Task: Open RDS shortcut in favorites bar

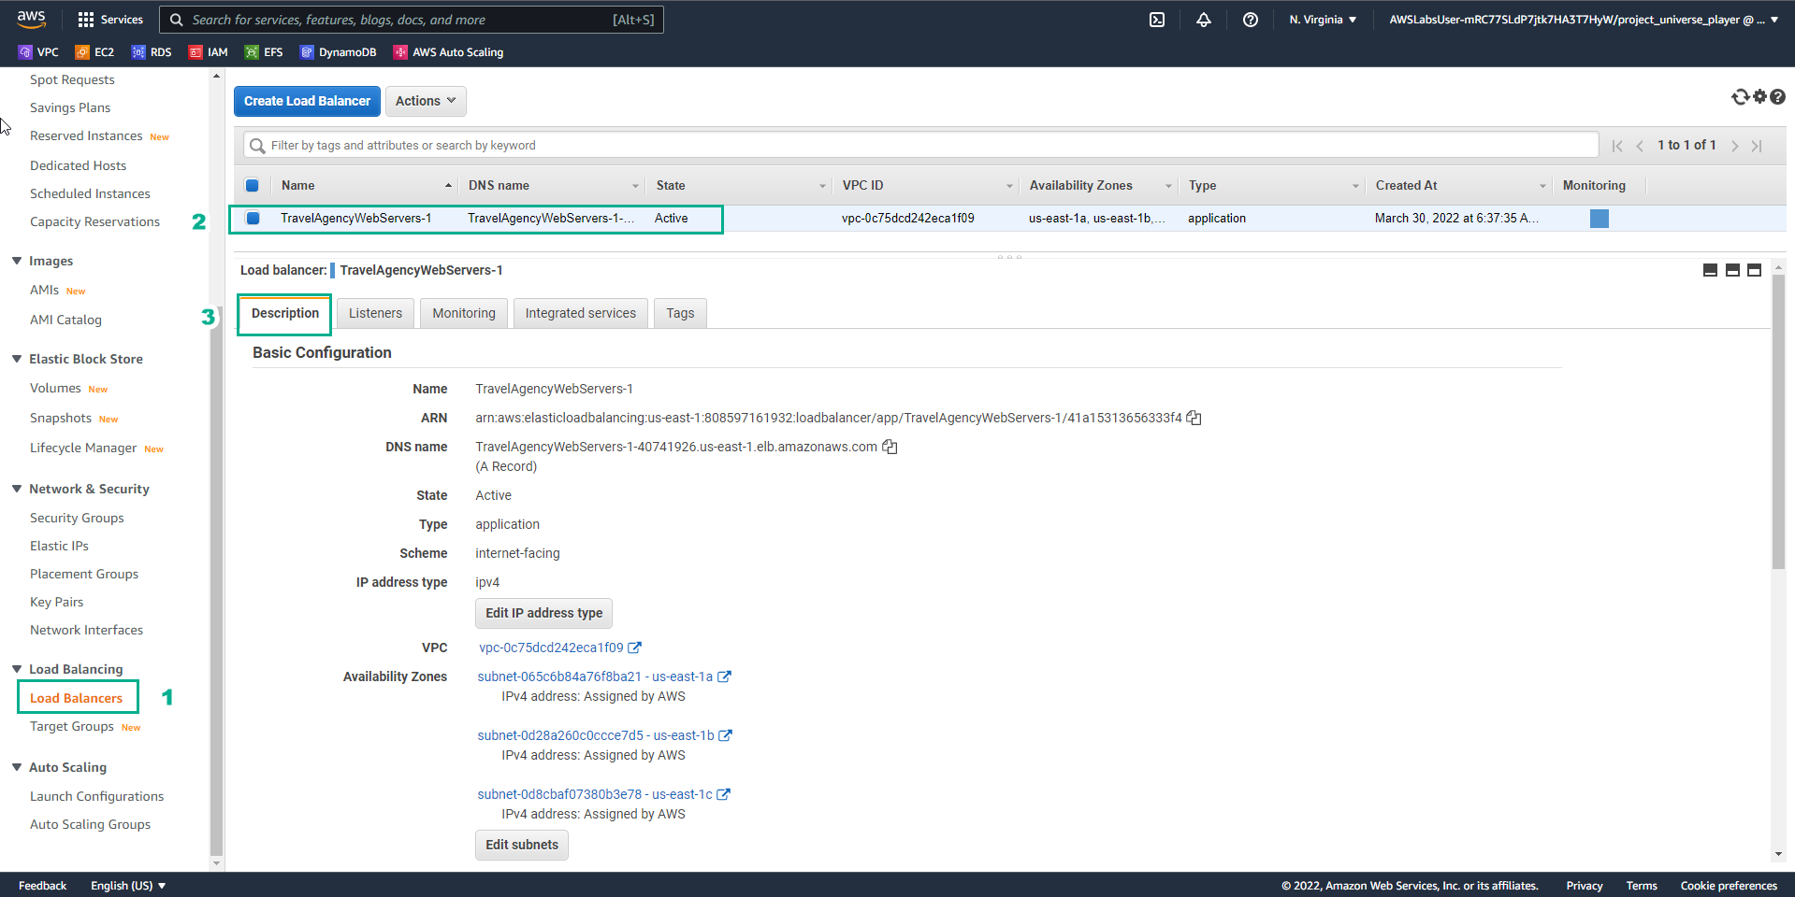Action: coord(152,52)
